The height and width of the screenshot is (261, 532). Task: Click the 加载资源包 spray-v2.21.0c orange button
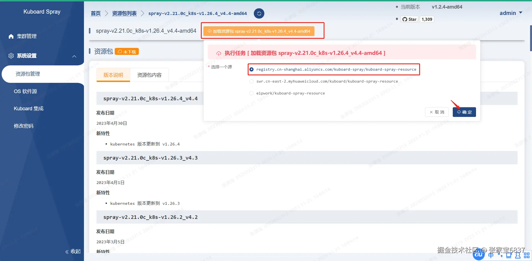click(259, 31)
